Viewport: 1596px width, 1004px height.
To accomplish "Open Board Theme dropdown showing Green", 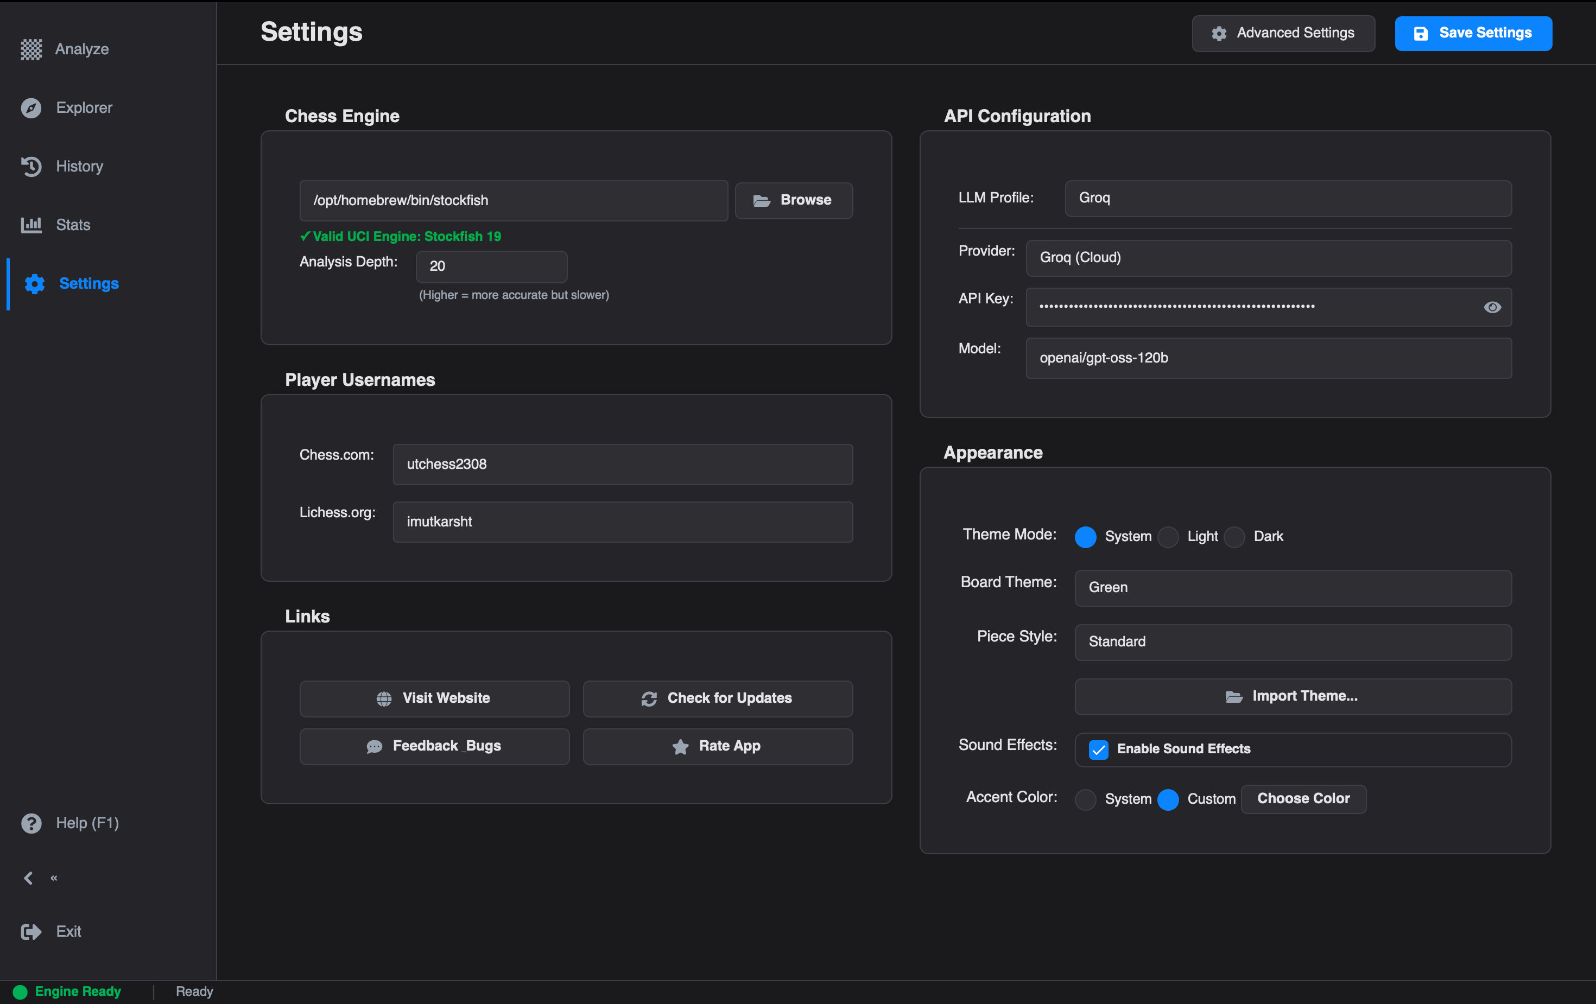I will [1293, 588].
